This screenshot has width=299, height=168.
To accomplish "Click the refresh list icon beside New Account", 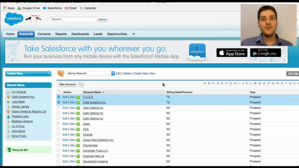I will 81,84.
